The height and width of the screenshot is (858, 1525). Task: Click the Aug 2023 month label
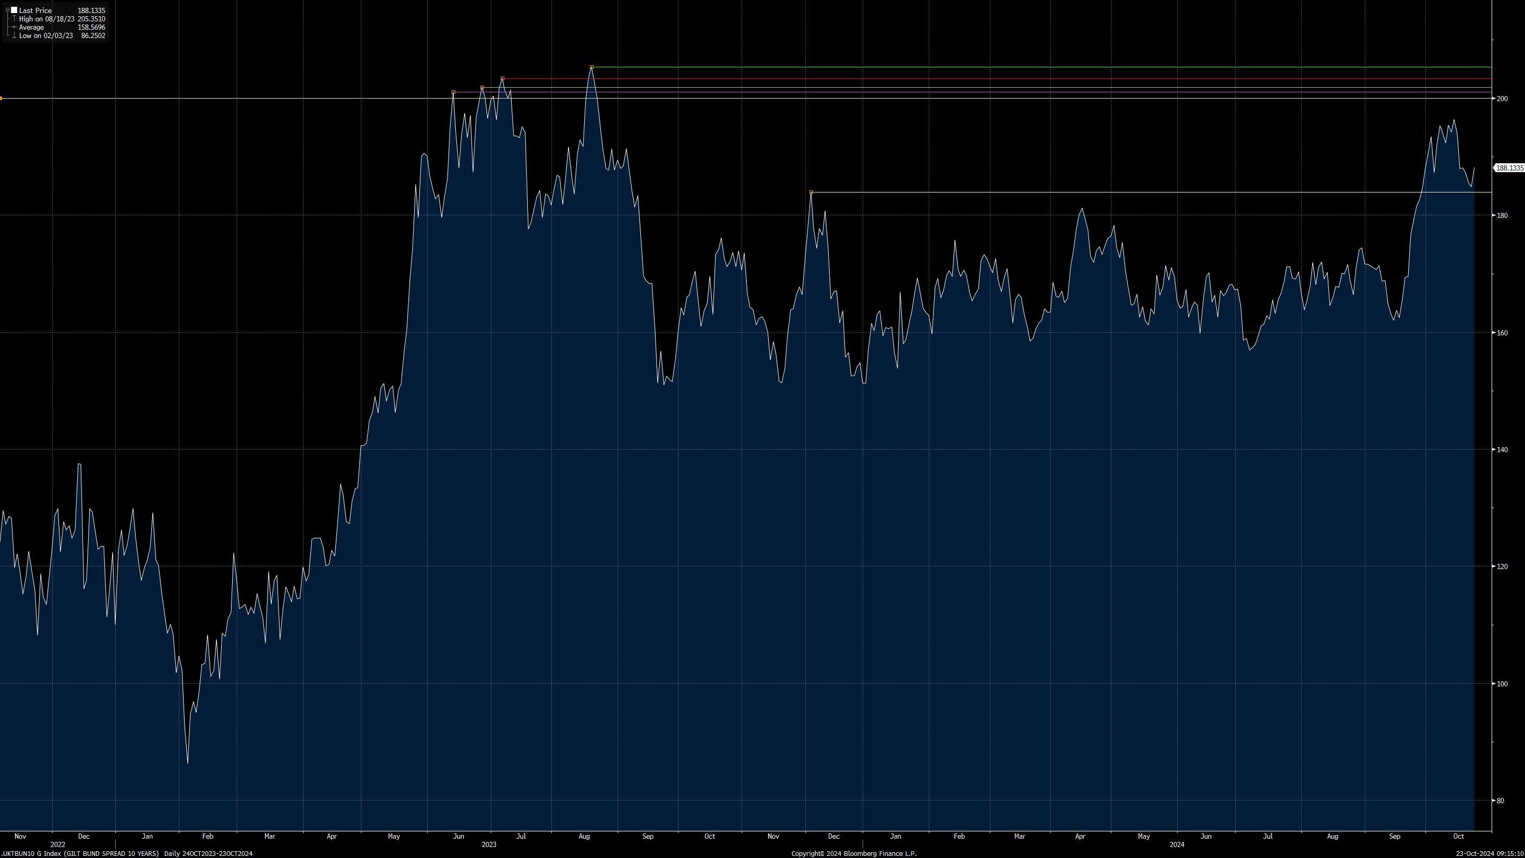tap(584, 837)
